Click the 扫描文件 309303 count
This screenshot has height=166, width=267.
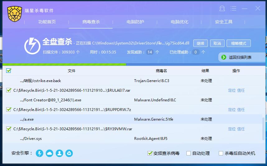click(61, 52)
